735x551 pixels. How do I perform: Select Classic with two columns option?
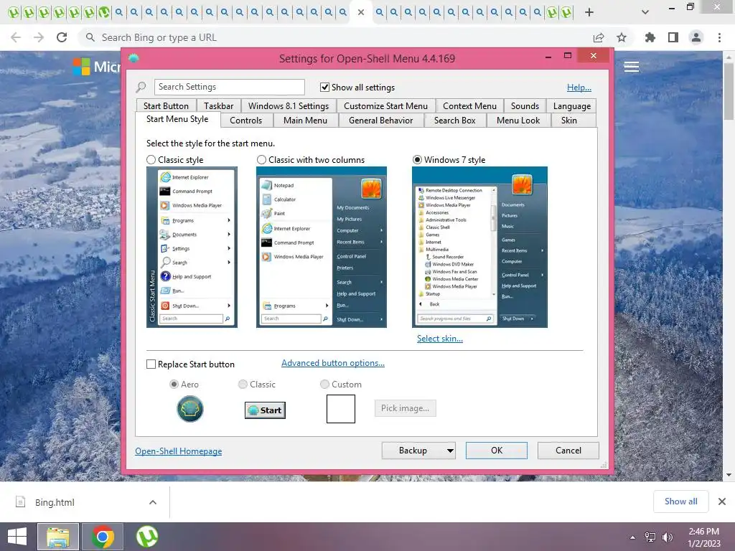pyautogui.click(x=261, y=160)
